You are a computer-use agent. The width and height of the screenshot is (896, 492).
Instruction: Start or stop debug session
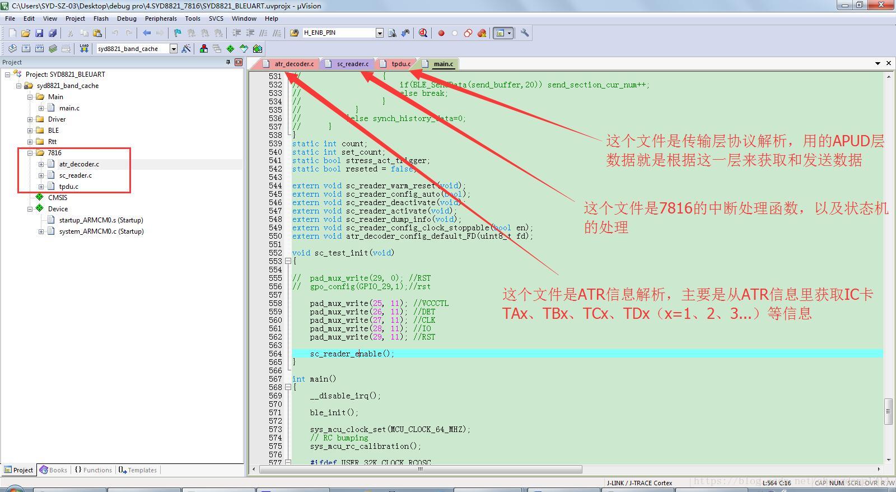click(x=423, y=33)
